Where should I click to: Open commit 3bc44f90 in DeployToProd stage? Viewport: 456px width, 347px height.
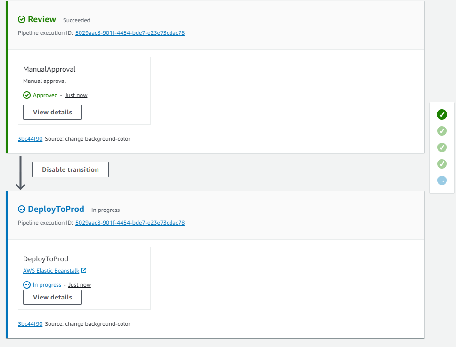point(30,324)
